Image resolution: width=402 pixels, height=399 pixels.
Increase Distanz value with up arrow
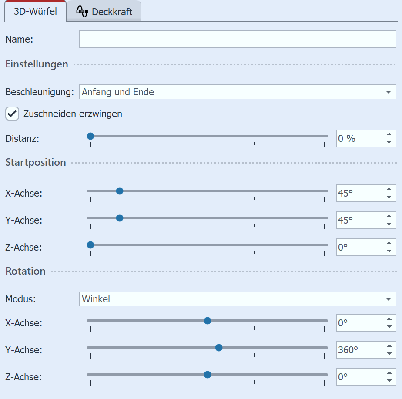[x=389, y=135]
